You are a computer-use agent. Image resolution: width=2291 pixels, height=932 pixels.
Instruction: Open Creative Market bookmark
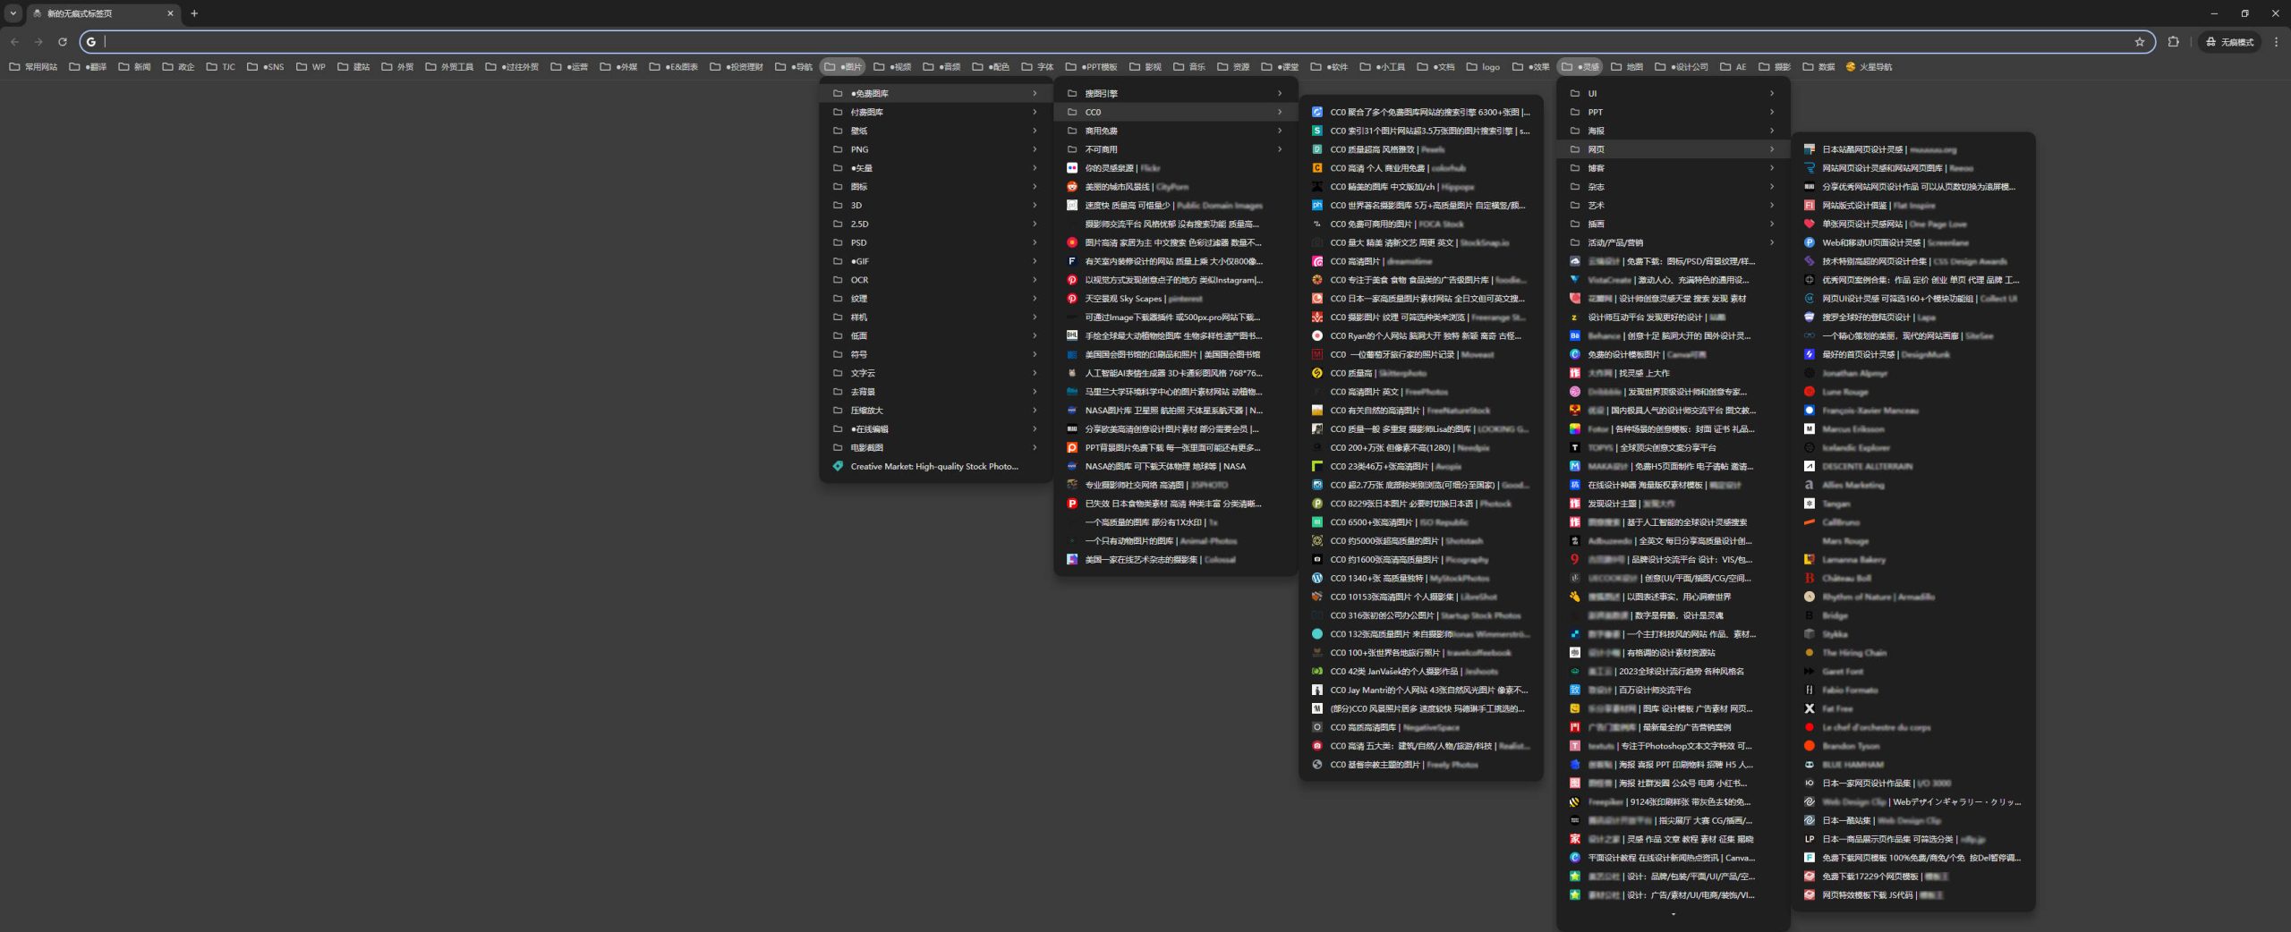pyautogui.click(x=935, y=466)
